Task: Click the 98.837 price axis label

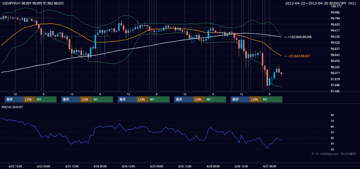Action: (335, 49)
